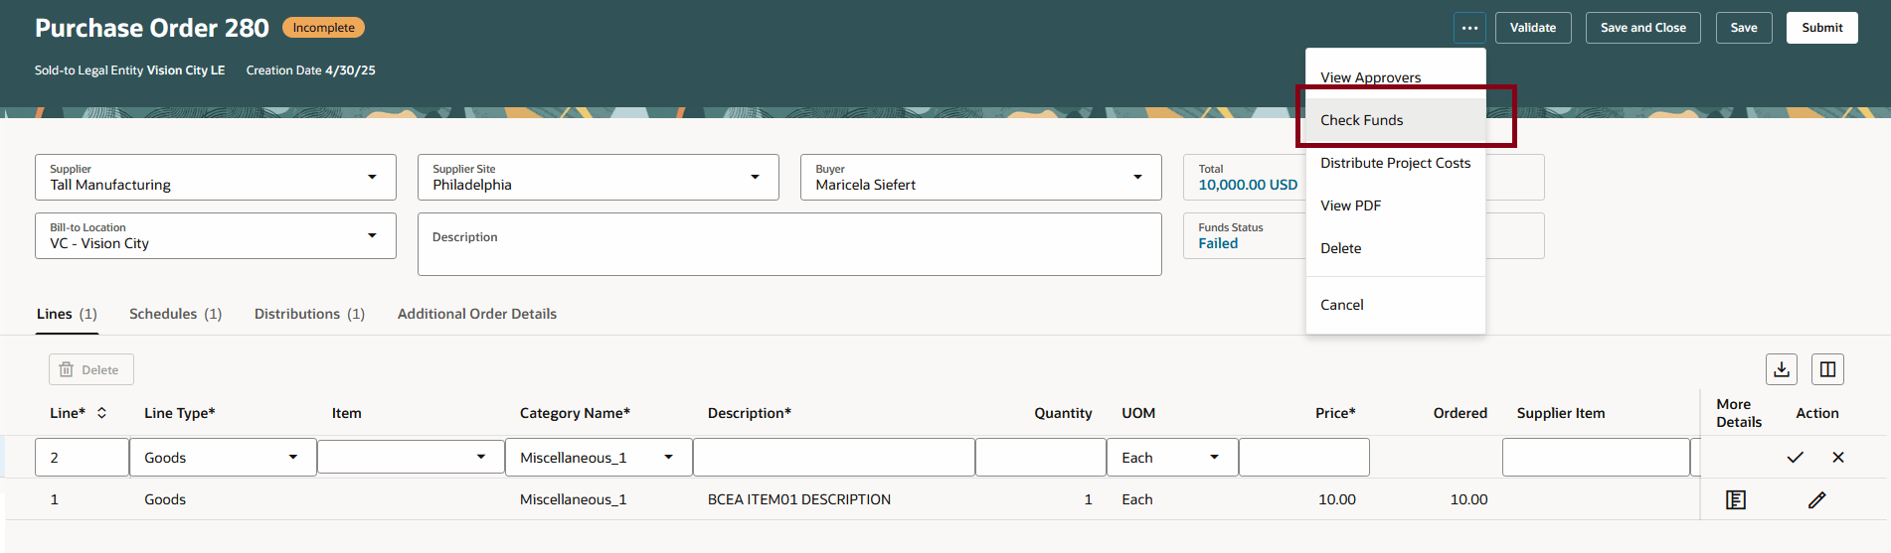The image size is (1891, 553).
Task: Switch to the Schedules tab
Action: pyautogui.click(x=175, y=314)
